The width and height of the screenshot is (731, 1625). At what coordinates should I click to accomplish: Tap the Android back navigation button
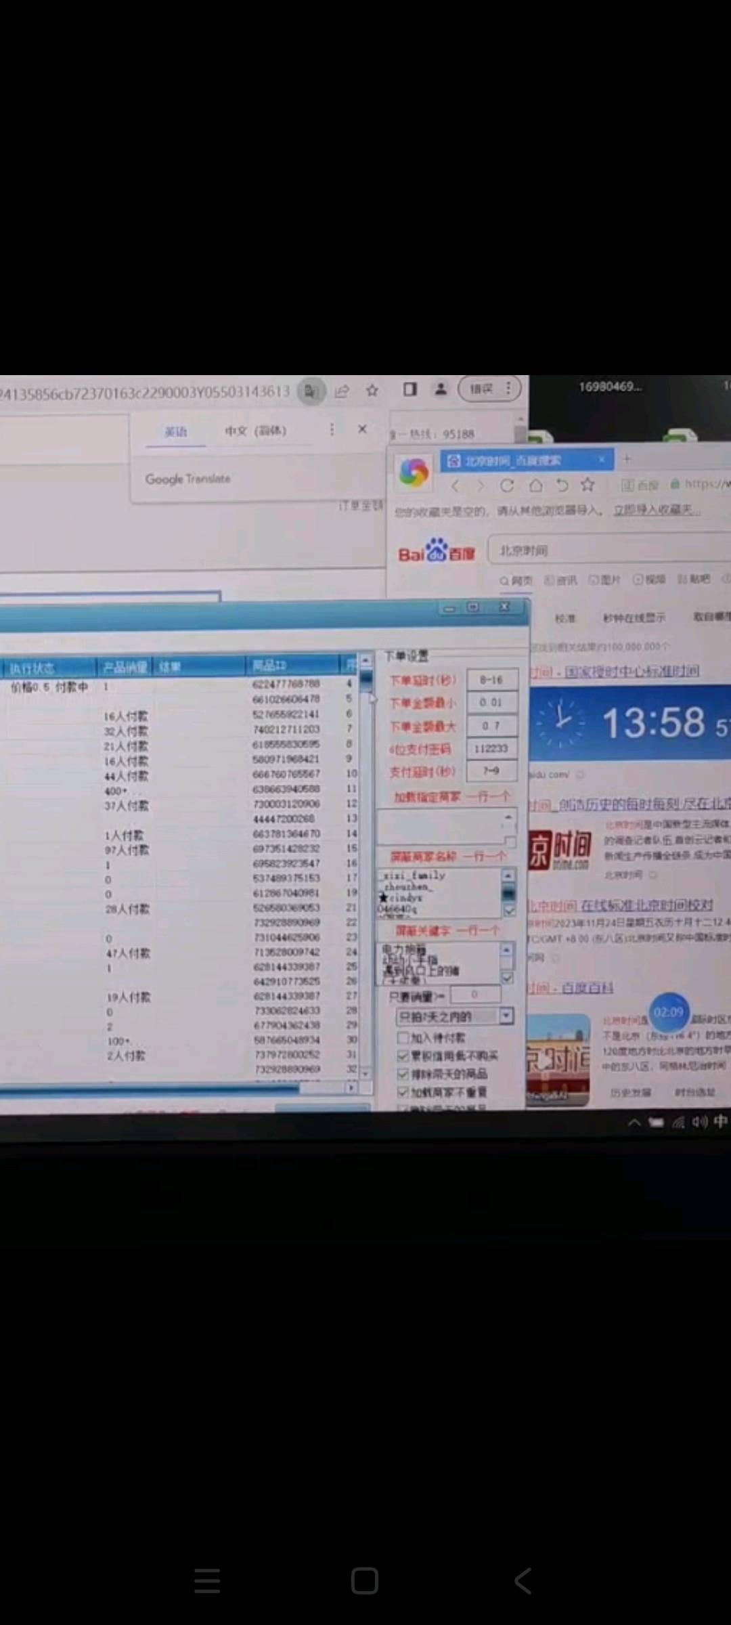523,1581
